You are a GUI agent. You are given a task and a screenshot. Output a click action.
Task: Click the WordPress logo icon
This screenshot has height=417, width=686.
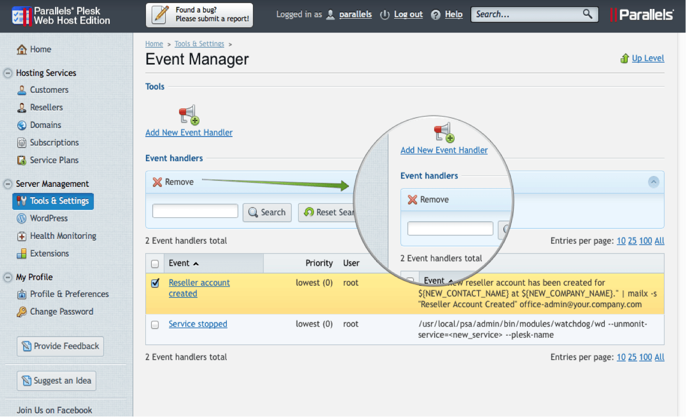click(x=22, y=218)
